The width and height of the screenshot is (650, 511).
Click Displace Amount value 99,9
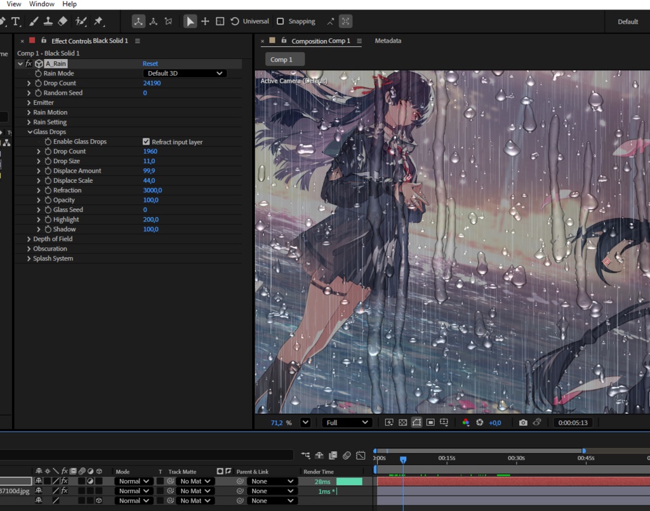149,171
